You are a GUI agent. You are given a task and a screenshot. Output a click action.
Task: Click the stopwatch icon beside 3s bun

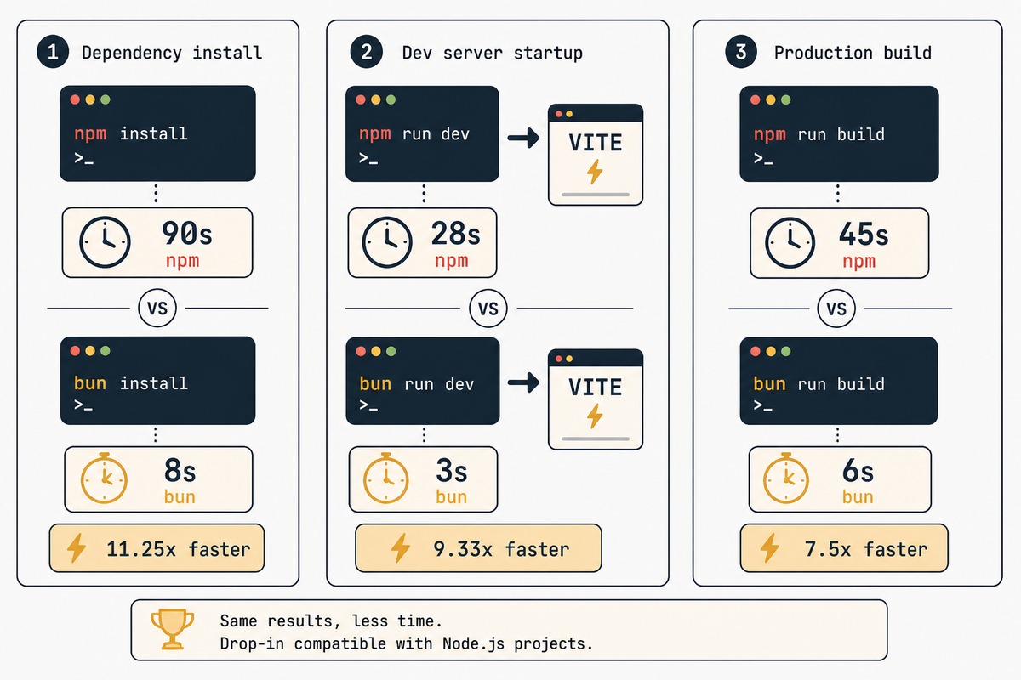point(387,480)
